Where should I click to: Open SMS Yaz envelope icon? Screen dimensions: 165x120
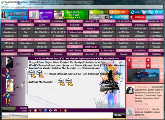pyautogui.click(x=148, y=17)
